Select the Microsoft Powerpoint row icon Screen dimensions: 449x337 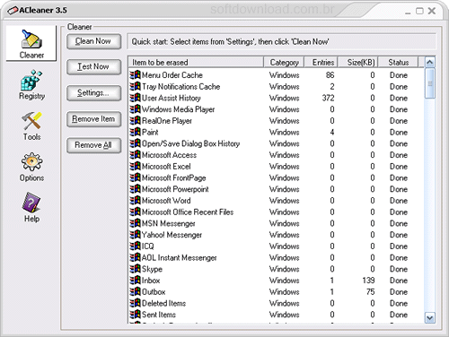coord(135,189)
